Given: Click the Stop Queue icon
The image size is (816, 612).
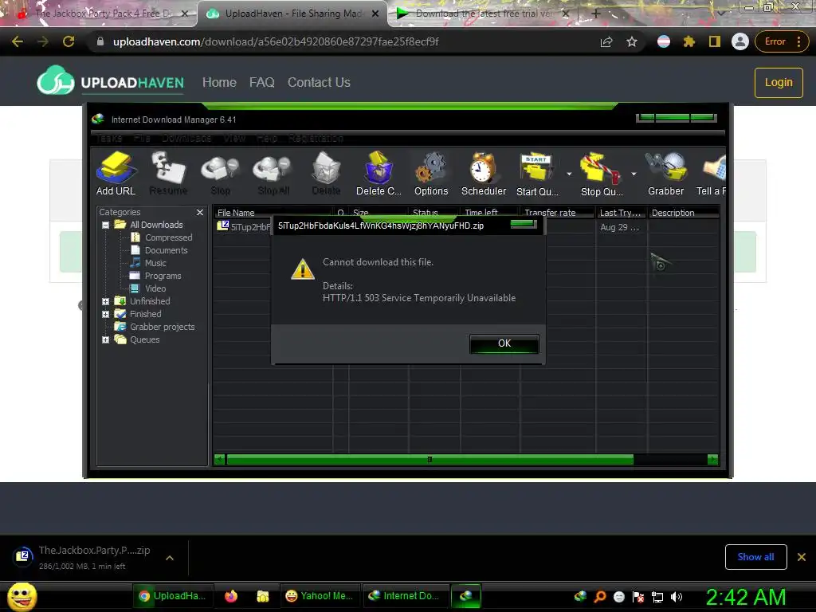Looking at the screenshot, I should [x=602, y=173].
